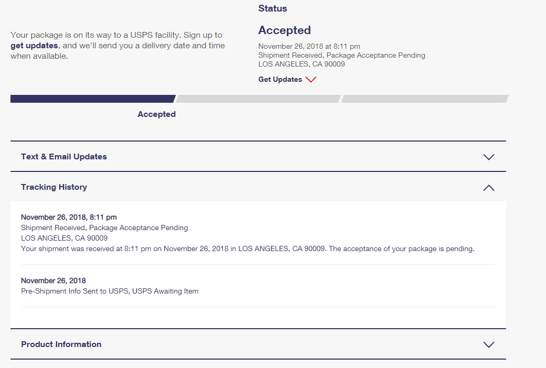Click the last gray progress bar segment
Screen dimensions: 546x368
pyautogui.click(x=424, y=99)
